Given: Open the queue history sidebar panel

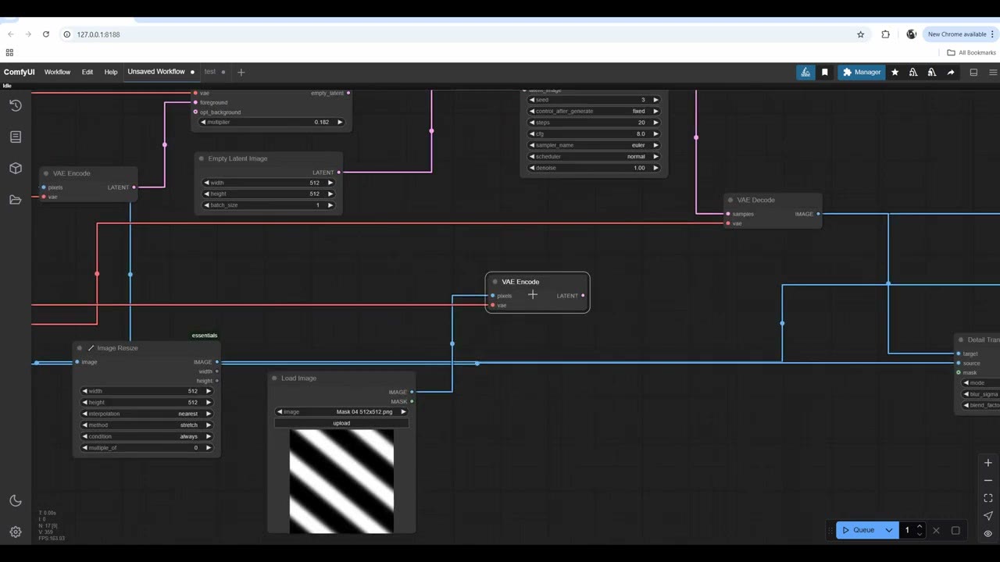Looking at the screenshot, I should pyautogui.click(x=16, y=105).
